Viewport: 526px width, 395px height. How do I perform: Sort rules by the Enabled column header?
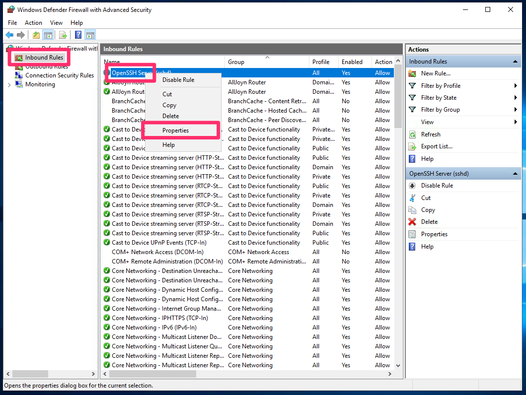351,62
